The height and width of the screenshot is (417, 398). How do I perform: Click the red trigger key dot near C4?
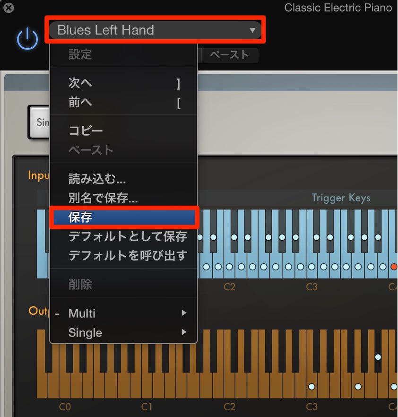pyautogui.click(x=394, y=267)
